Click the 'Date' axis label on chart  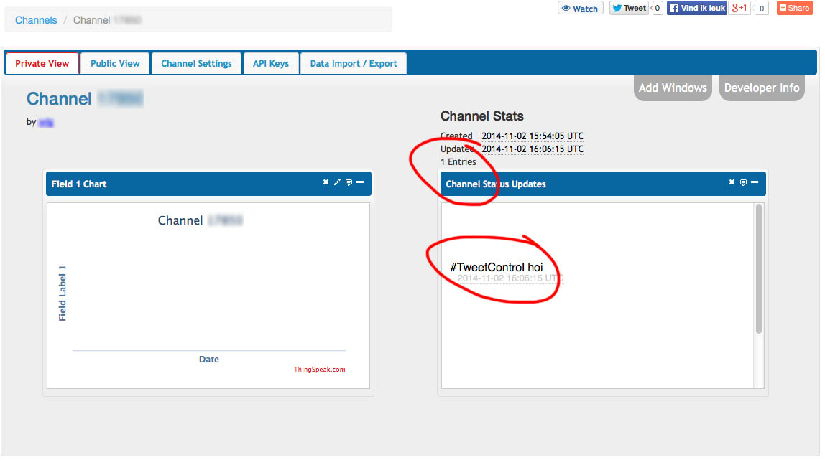[x=209, y=360]
